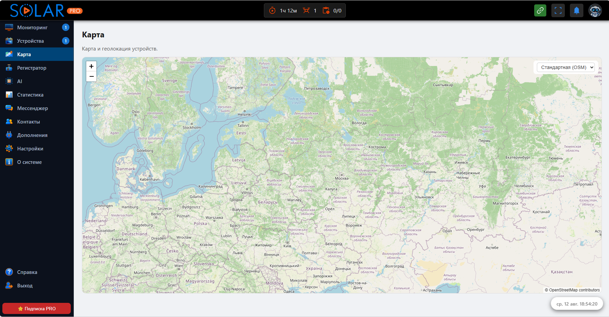609x317 pixels.
Task: Click the drone devices count icon
Action: point(306,10)
